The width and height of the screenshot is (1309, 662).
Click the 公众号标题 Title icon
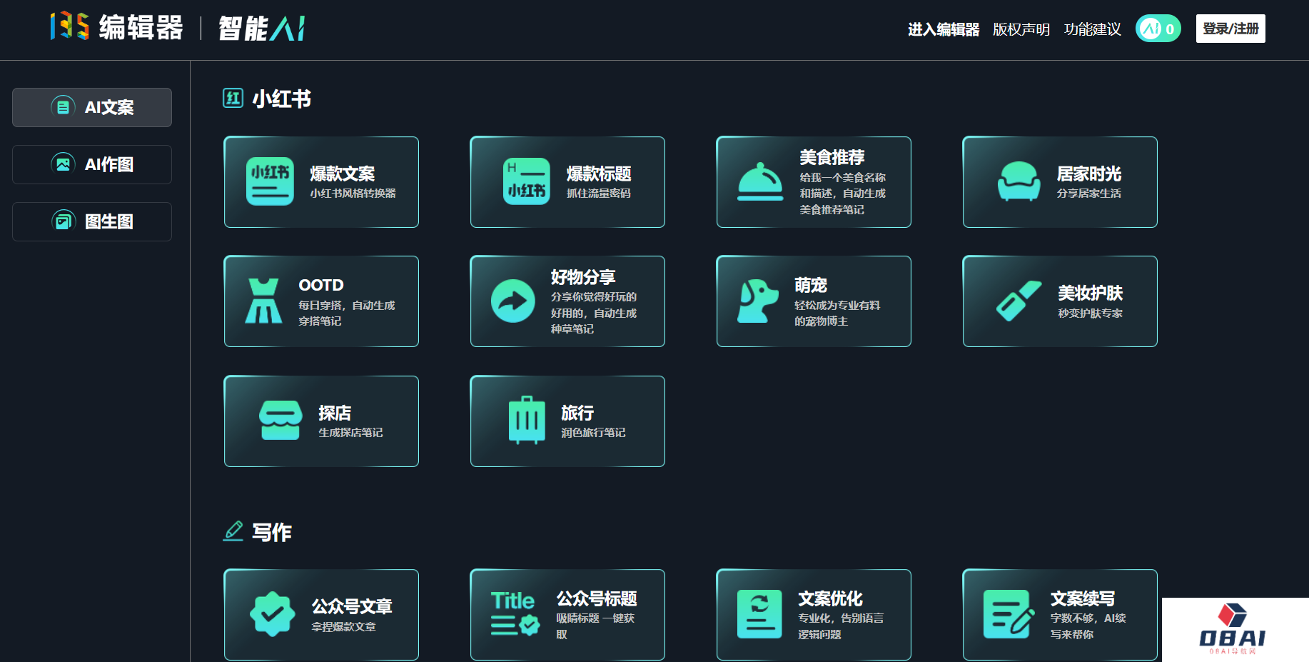515,613
